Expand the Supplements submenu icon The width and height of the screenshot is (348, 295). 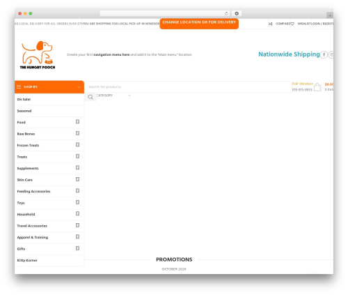tap(78, 167)
